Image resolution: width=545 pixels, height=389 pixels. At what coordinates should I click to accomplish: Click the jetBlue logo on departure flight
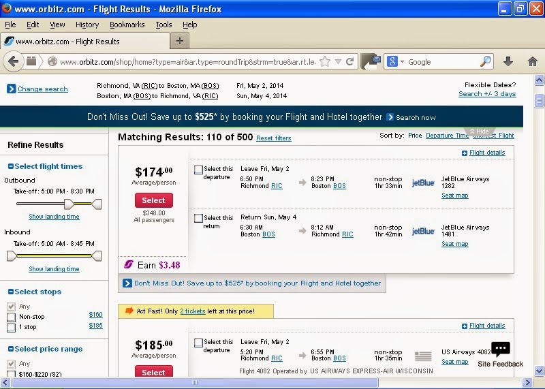pyautogui.click(x=423, y=183)
